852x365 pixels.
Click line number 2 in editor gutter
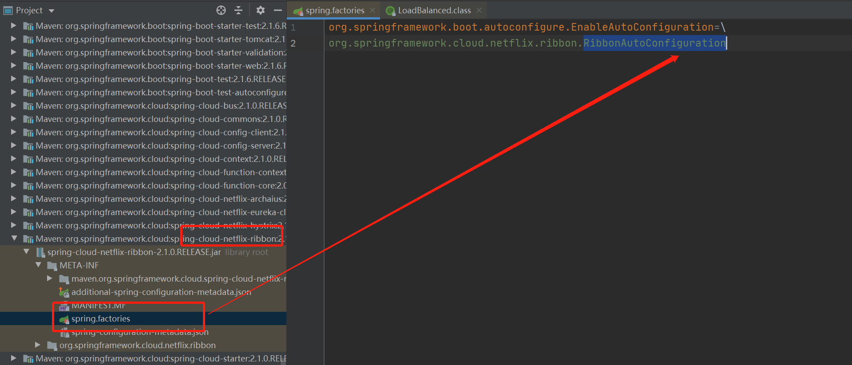(293, 43)
